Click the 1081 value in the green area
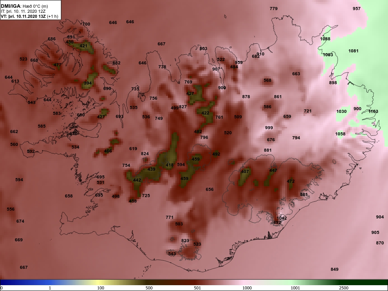Screen dimensions: 388x291 click(353, 51)
